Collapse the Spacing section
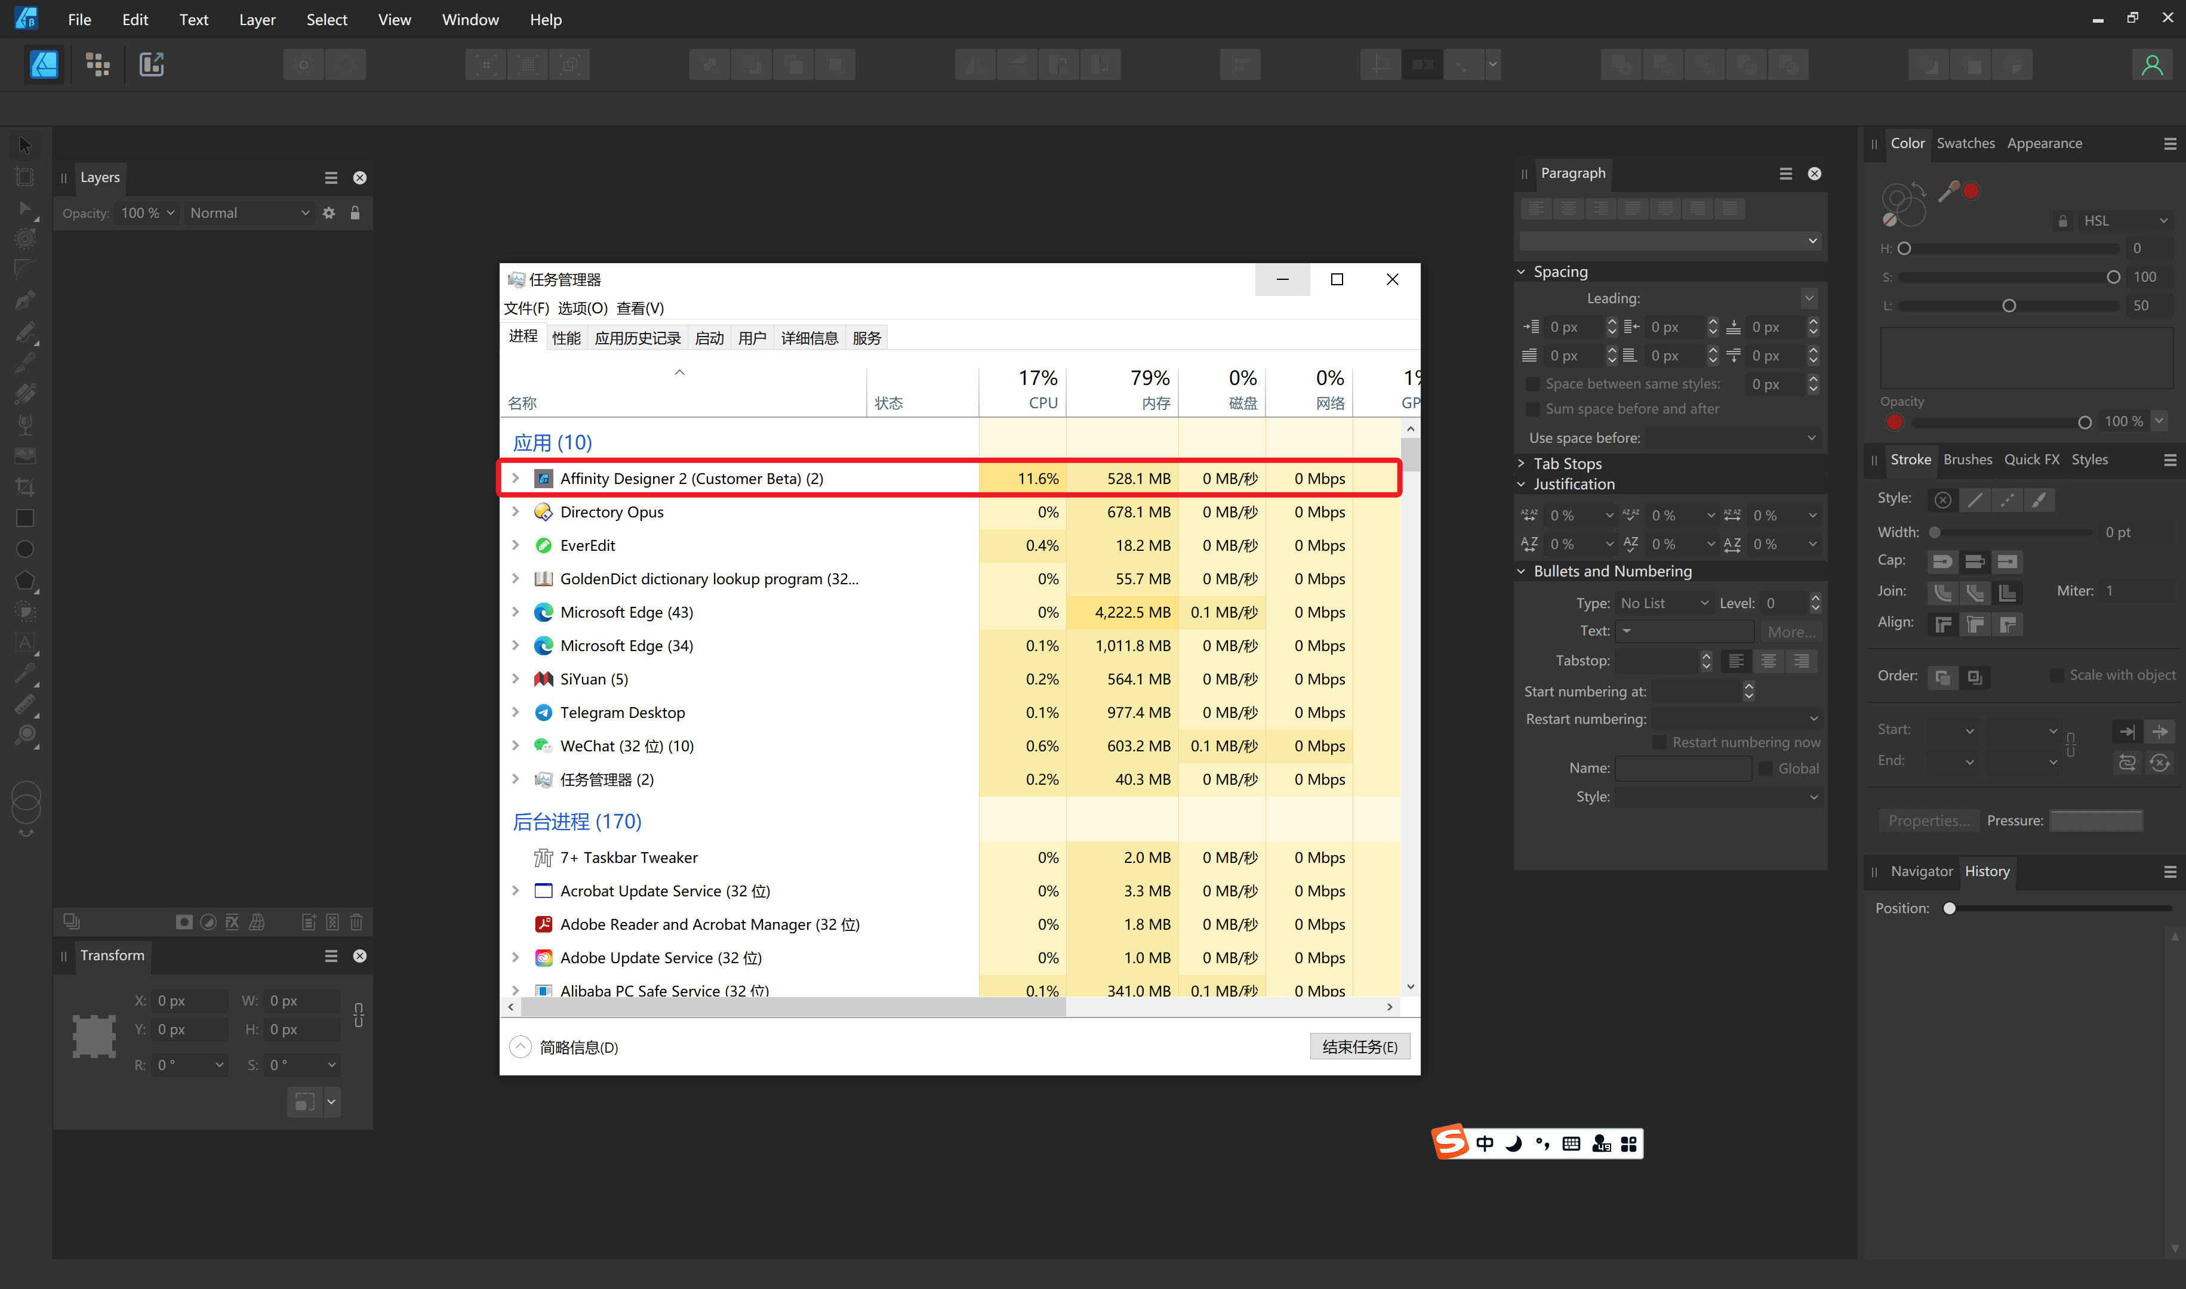Viewport: 2186px width, 1289px height. pyautogui.click(x=1520, y=272)
